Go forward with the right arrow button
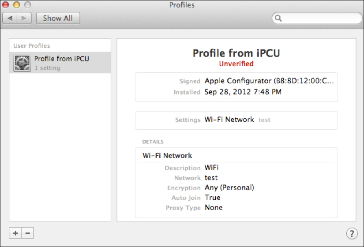 pos(24,18)
